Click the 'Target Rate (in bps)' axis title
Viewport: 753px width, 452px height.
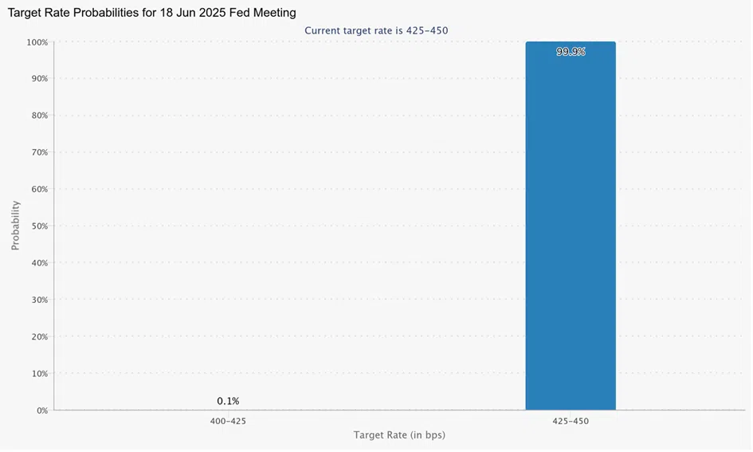pos(399,435)
